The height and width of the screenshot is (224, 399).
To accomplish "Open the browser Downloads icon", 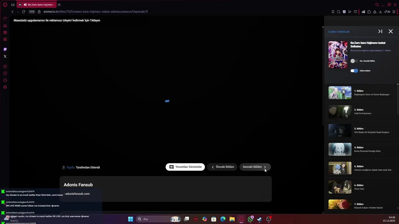I will click(x=380, y=12).
